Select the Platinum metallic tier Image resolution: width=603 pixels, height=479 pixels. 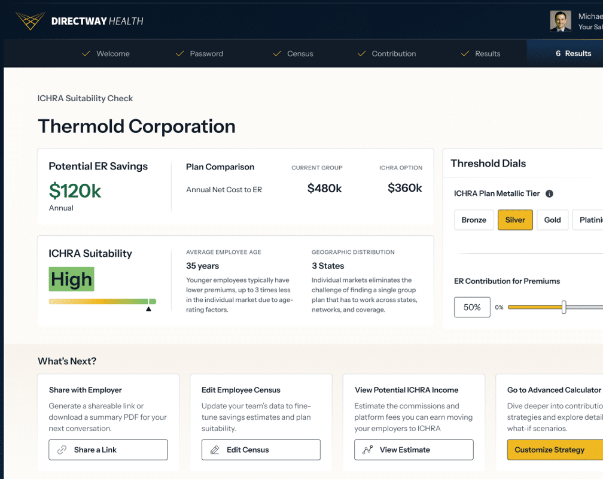[588, 220]
